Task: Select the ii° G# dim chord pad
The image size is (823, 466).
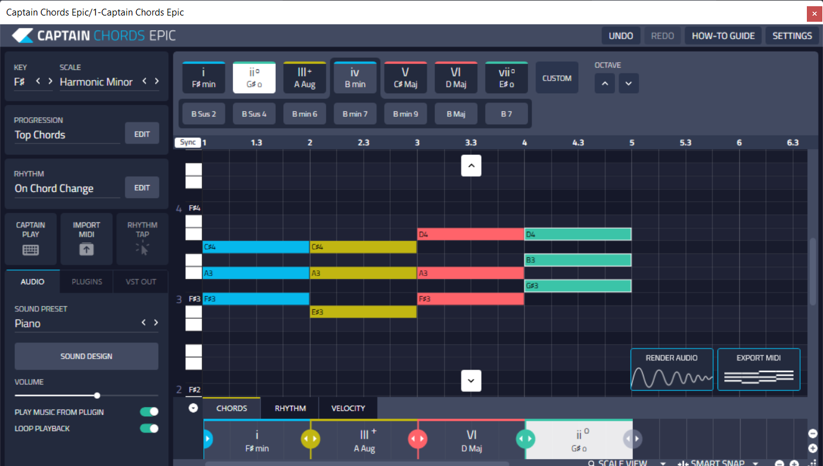Action: click(x=254, y=78)
